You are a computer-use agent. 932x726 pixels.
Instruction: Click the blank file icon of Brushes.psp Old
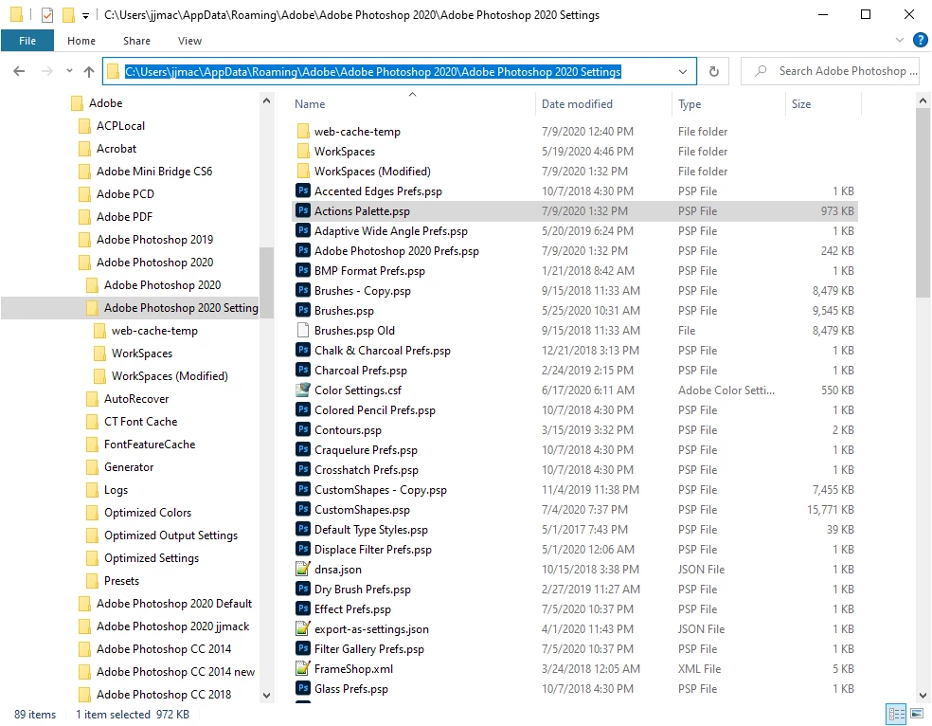(303, 330)
